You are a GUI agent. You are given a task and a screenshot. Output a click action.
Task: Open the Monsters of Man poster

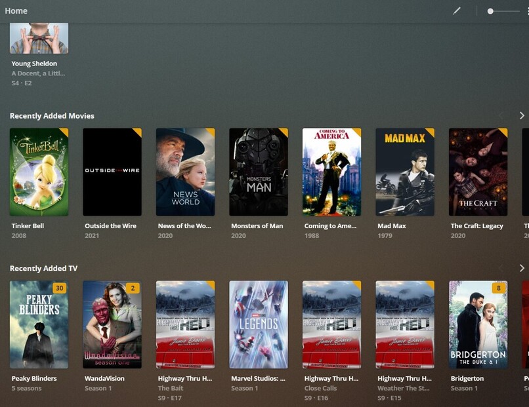[x=259, y=172]
